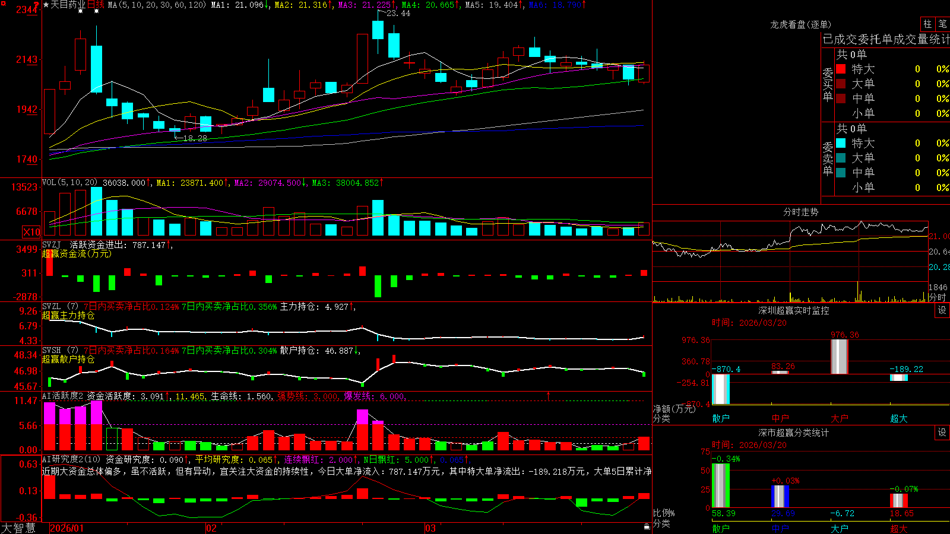Viewport: 950px width, 534px height.
Task: Click the MA(5,10,20,30,60,120) indicator label
Action: pos(157,5)
